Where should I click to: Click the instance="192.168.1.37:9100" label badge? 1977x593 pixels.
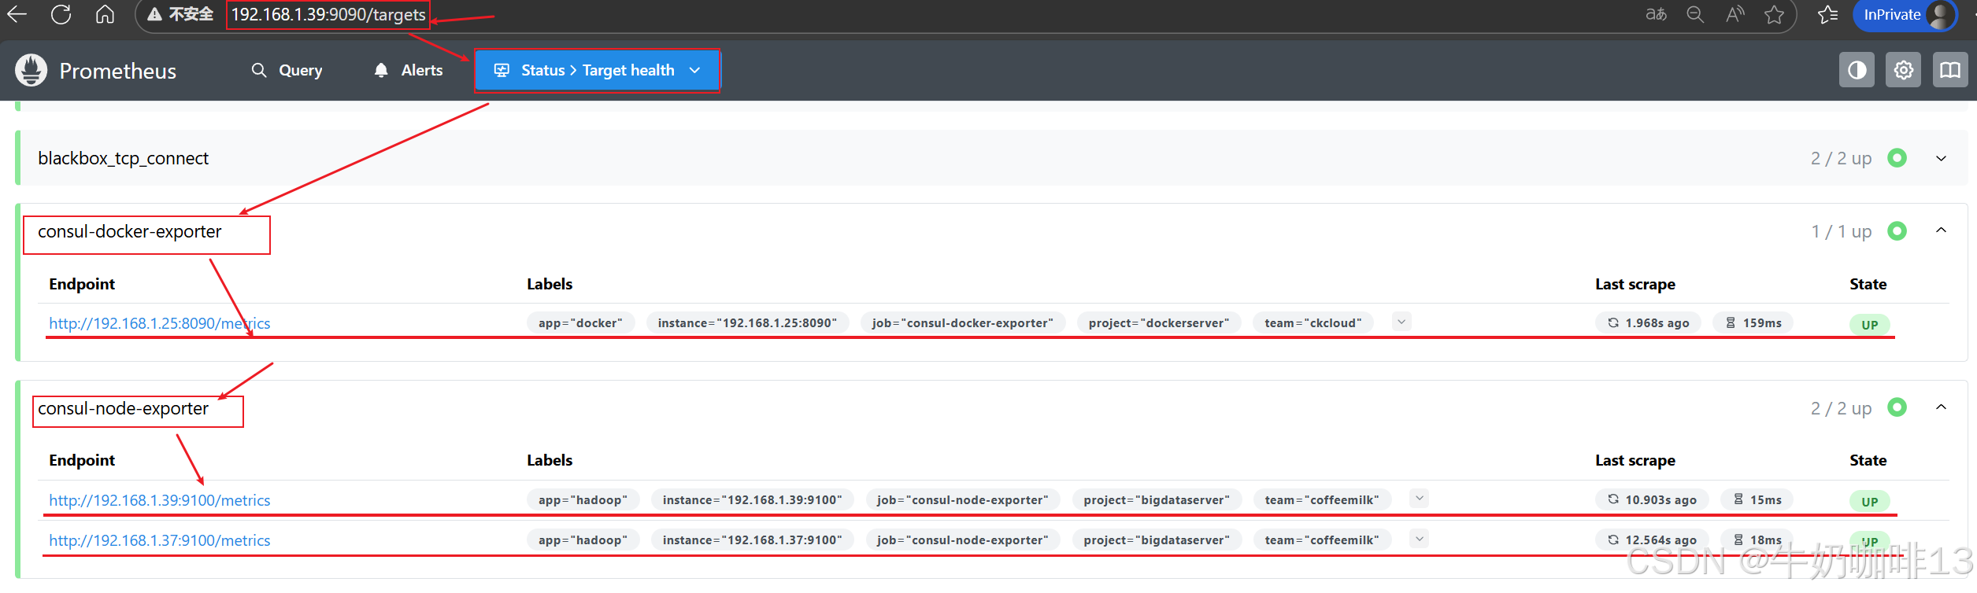753,540
